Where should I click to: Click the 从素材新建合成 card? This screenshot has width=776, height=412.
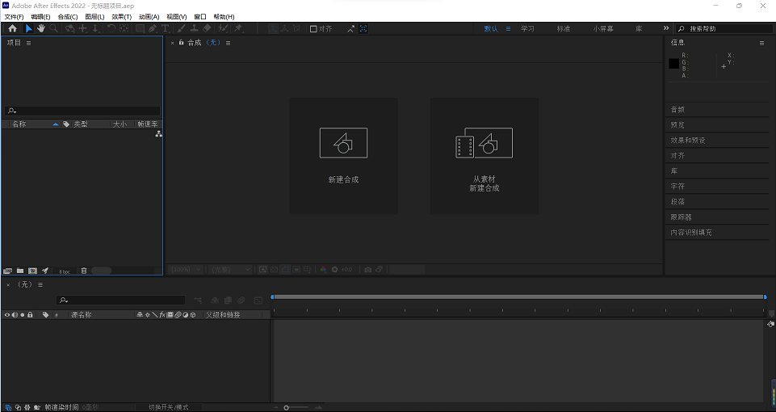coord(484,155)
